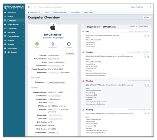The width and height of the screenshot is (157, 140).
Task: Open the Muting Options dropdown
Action: click(x=144, y=27)
